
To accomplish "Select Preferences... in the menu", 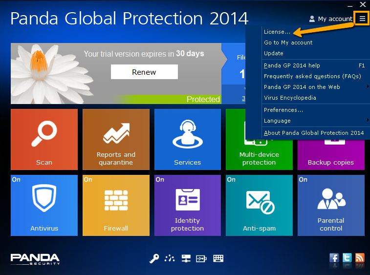I will [283, 110].
